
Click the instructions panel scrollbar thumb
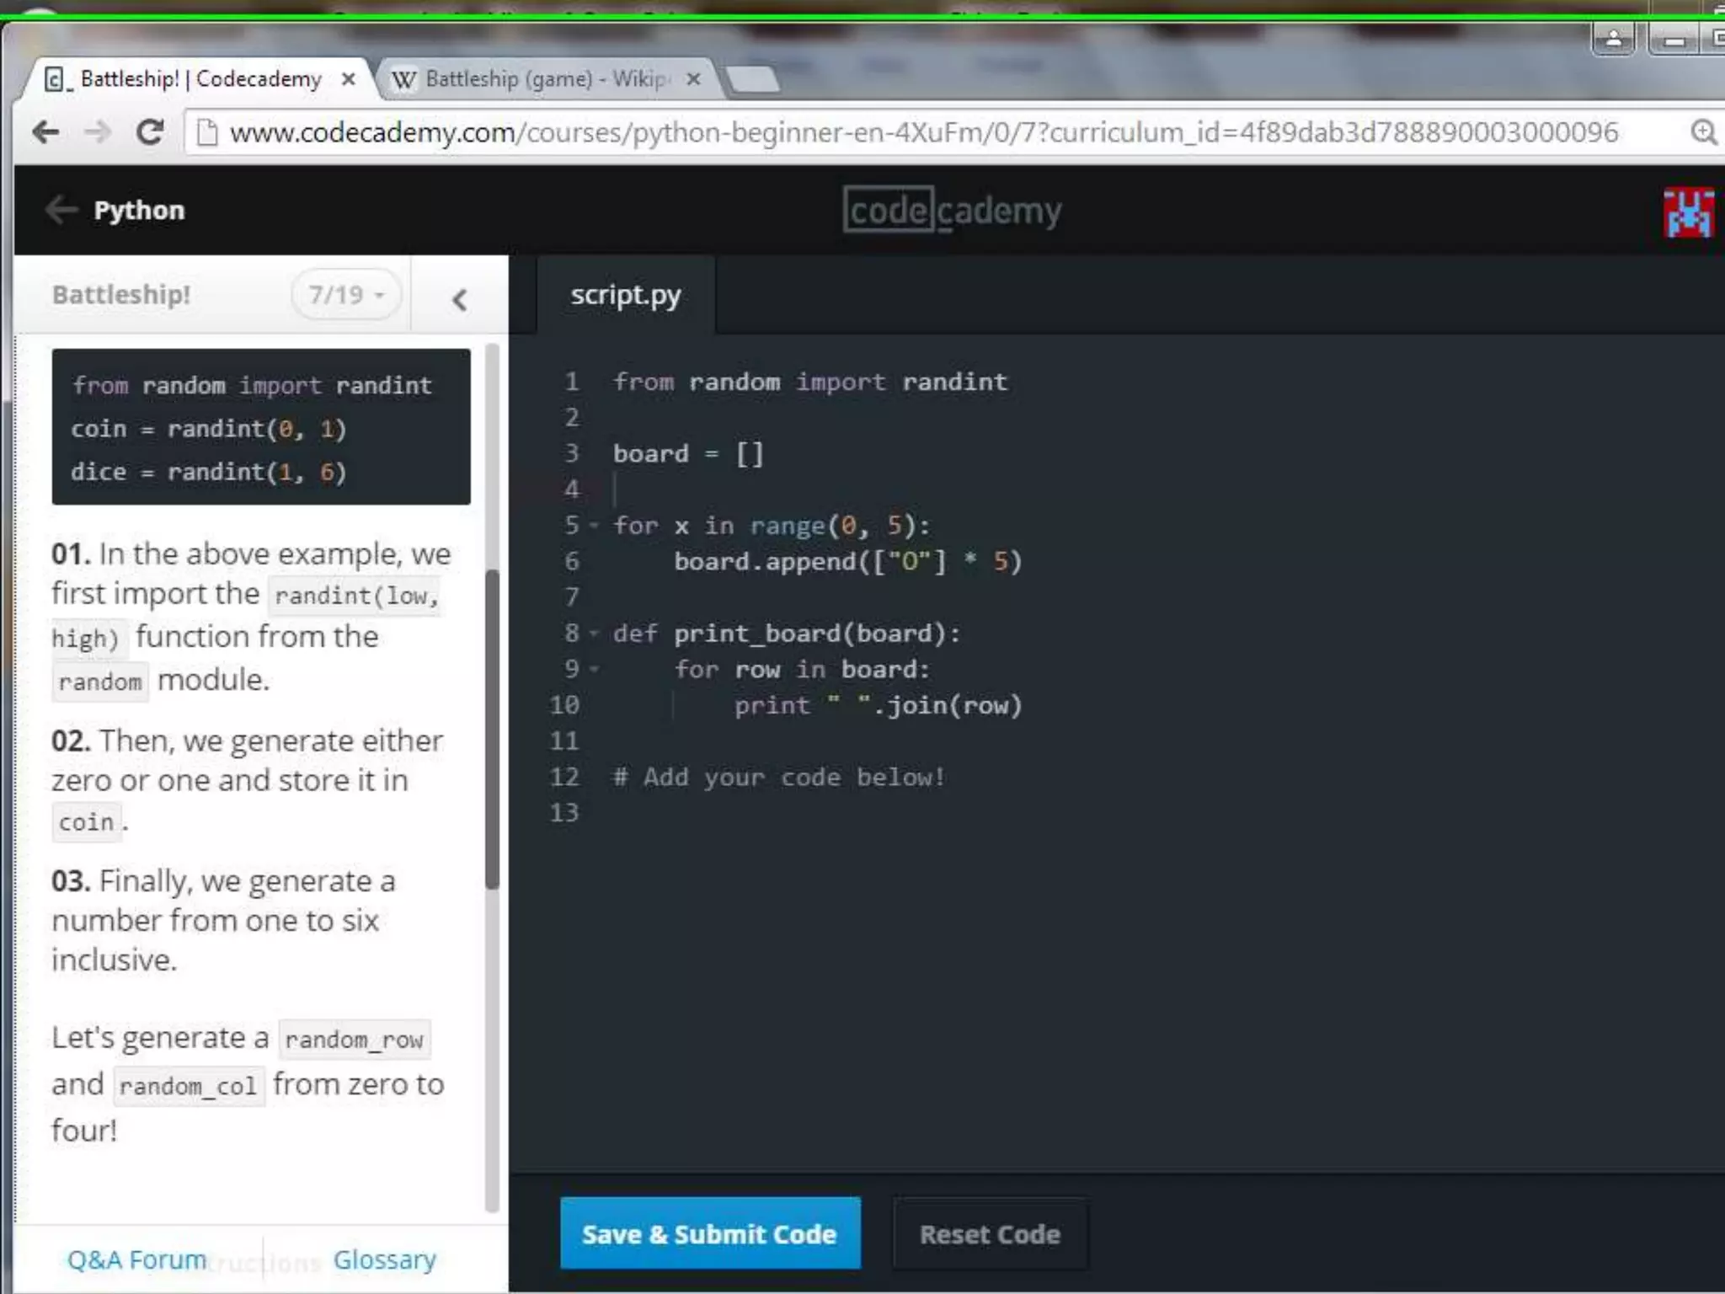[492, 729]
